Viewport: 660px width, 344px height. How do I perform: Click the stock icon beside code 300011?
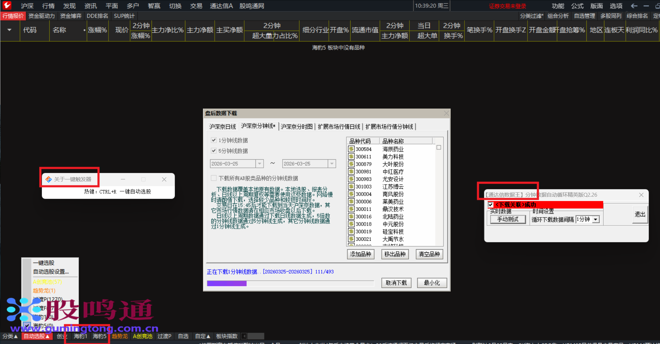point(351,209)
